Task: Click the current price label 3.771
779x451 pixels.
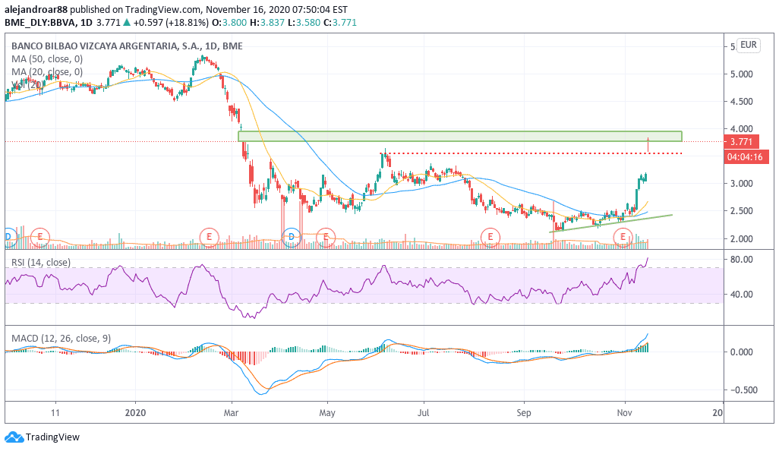Action: pyautogui.click(x=743, y=141)
